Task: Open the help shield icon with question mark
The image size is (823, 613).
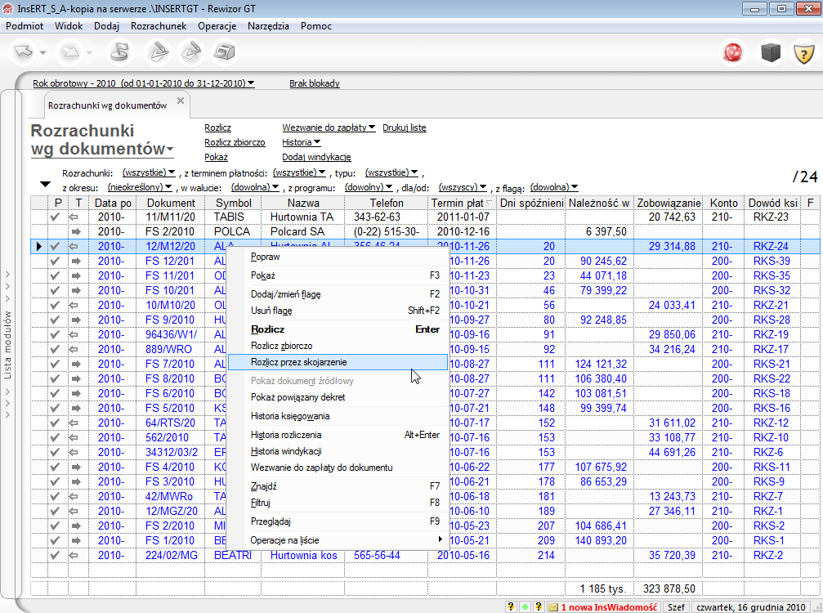Action: 803,53
